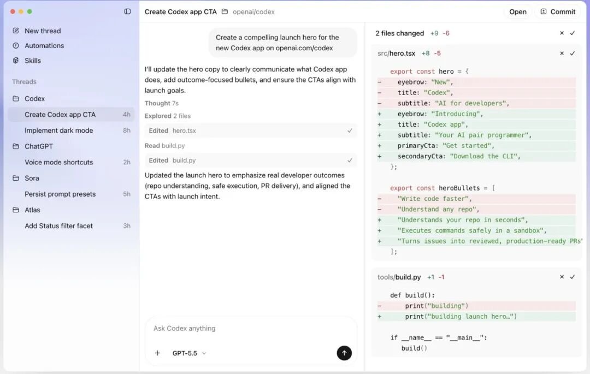Accept build.py changes with checkmark

[x=573, y=277]
